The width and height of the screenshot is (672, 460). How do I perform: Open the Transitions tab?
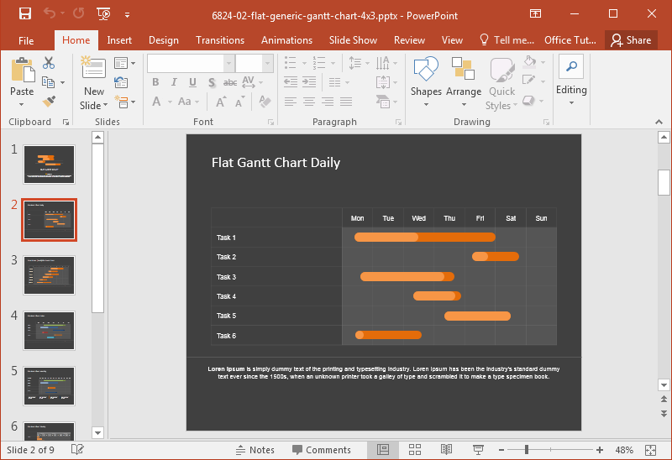point(220,40)
